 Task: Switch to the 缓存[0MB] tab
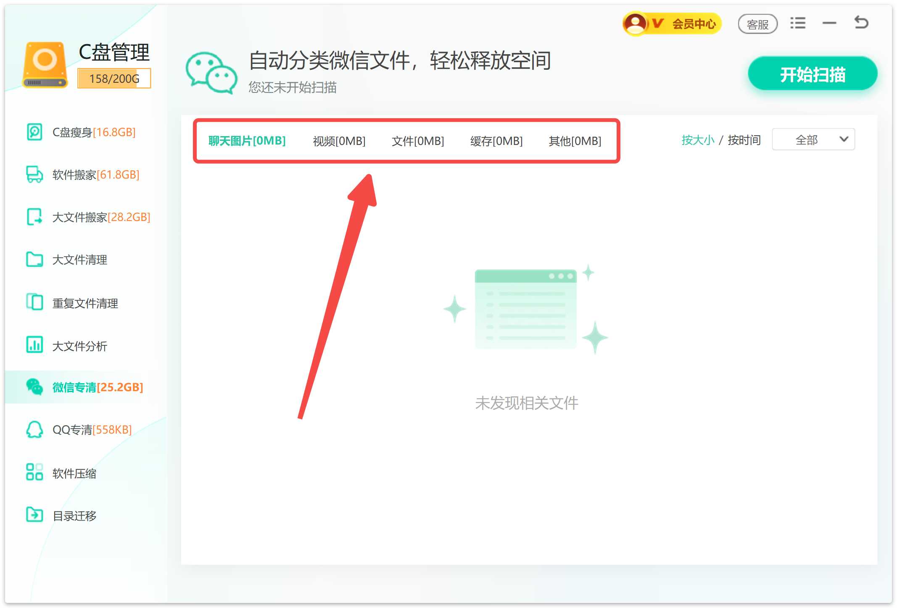[496, 141]
